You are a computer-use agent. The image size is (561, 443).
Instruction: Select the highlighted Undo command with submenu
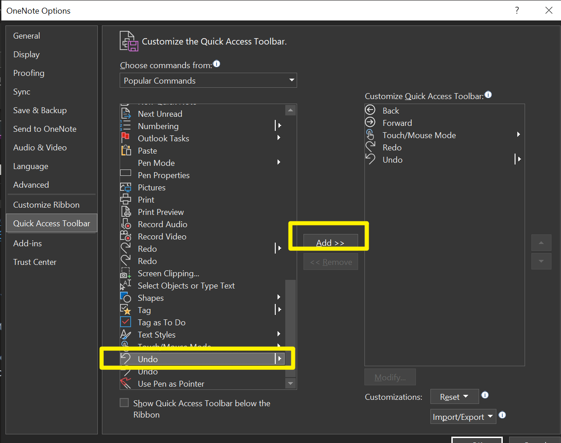click(202, 359)
